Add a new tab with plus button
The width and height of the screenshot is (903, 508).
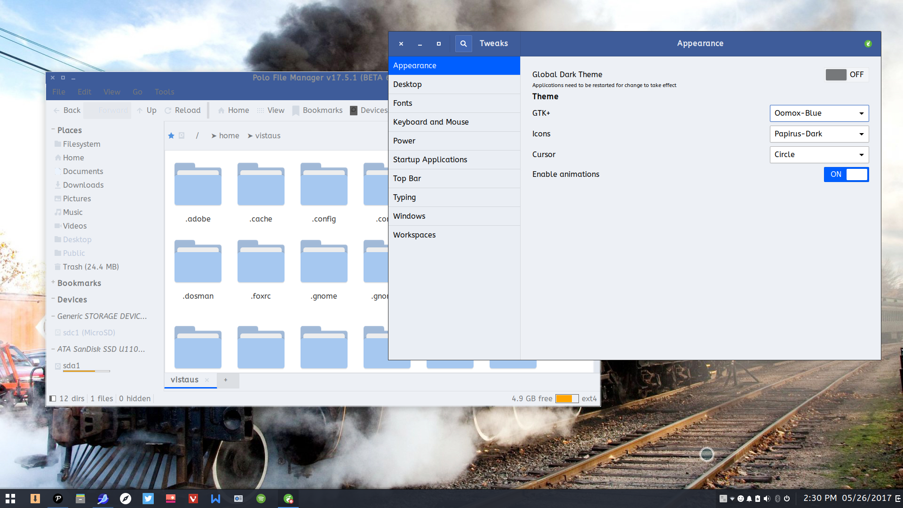[226, 380]
